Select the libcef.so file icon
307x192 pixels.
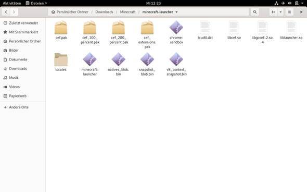234,27
